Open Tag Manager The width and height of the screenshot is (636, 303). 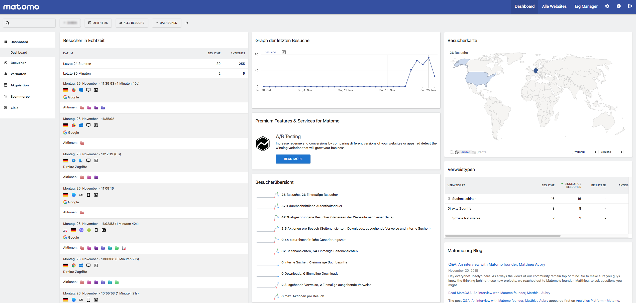tap(586, 7)
